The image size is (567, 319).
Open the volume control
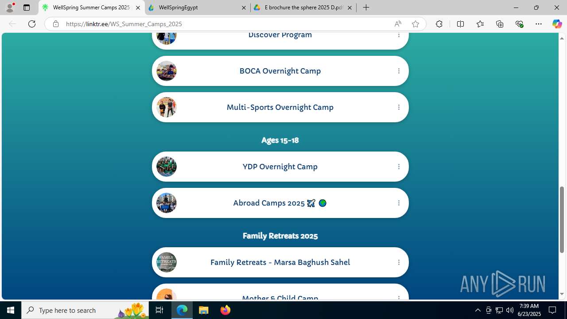pos(509,310)
